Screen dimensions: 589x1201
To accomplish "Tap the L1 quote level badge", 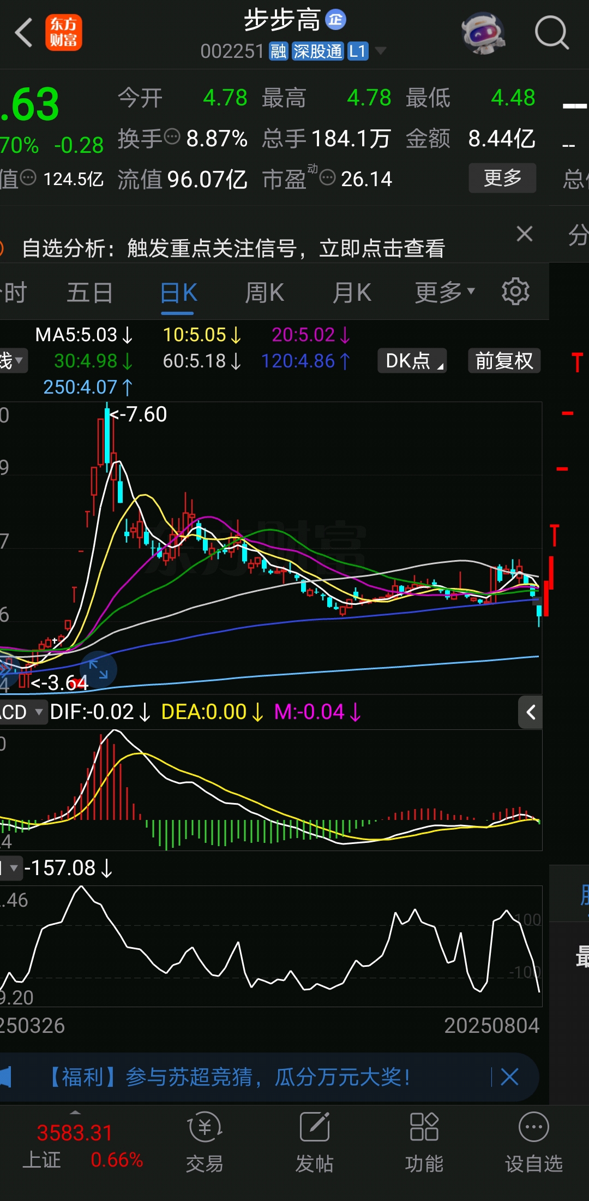I will click(x=357, y=51).
